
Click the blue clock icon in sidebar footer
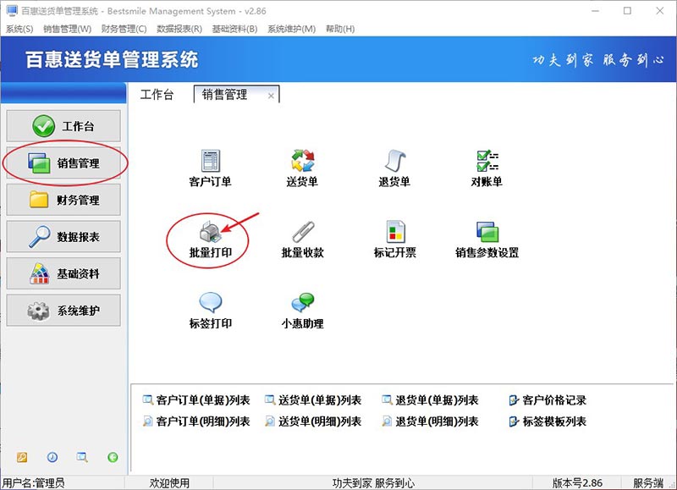(52, 457)
